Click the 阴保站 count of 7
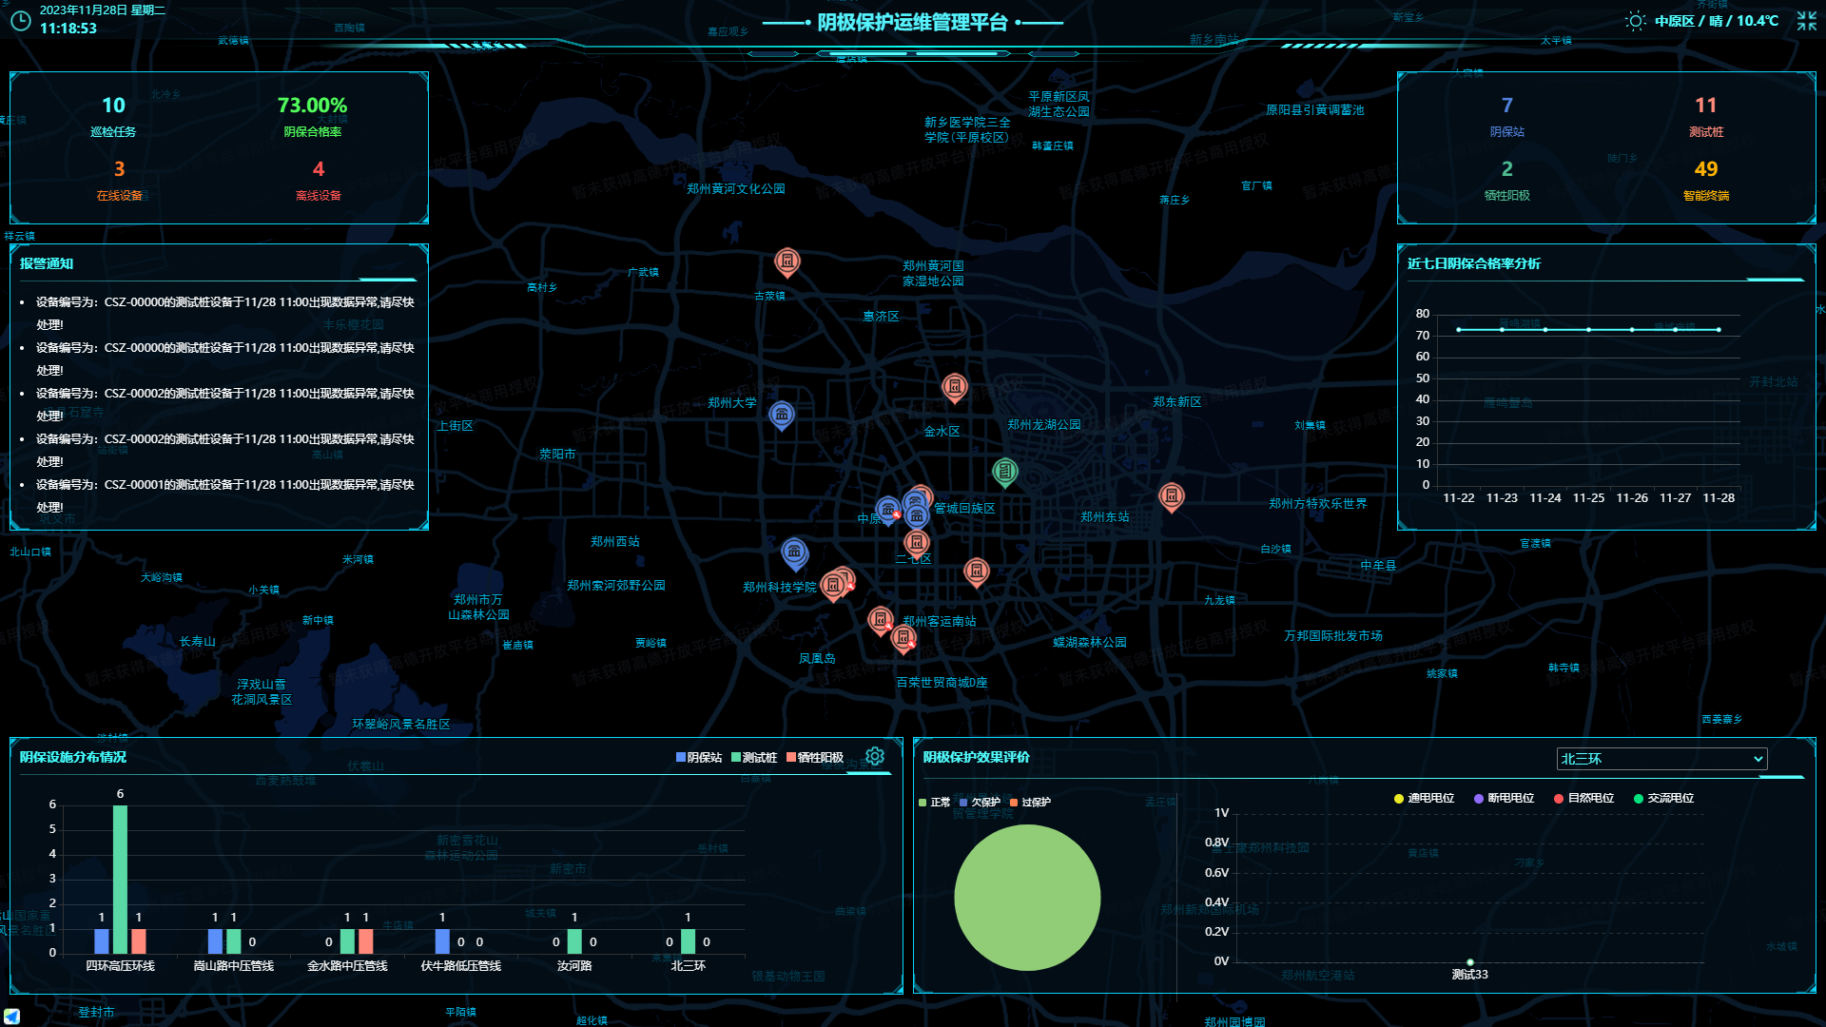 [x=1506, y=116]
